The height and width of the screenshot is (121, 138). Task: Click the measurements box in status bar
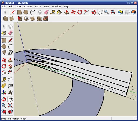[x=122, y=119]
